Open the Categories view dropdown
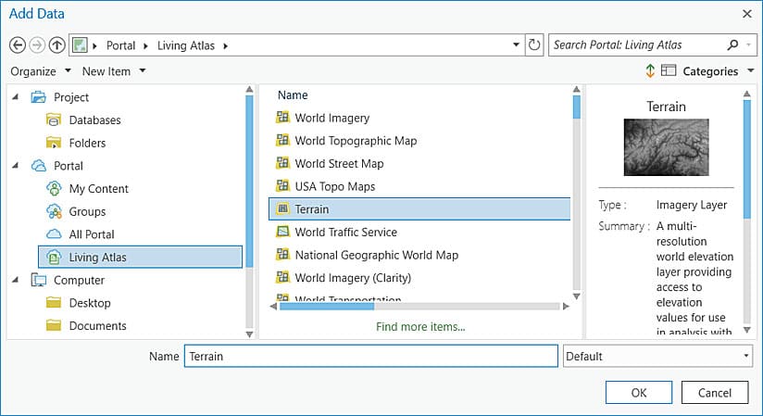The width and height of the screenshot is (763, 416). point(711,71)
